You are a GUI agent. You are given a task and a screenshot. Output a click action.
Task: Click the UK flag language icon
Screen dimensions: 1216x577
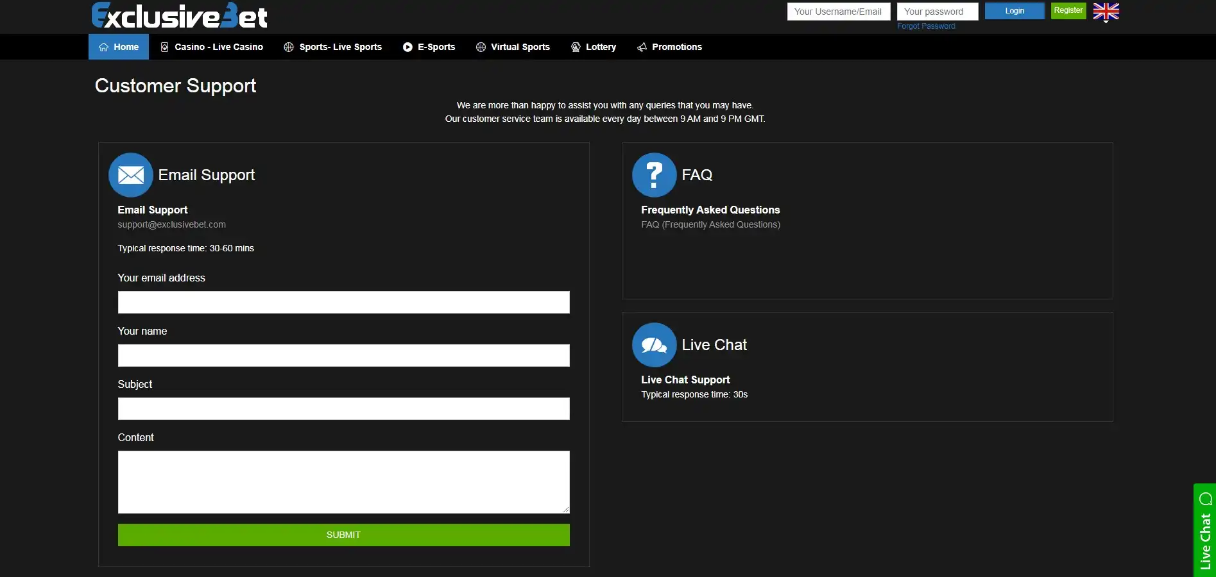pos(1106,11)
